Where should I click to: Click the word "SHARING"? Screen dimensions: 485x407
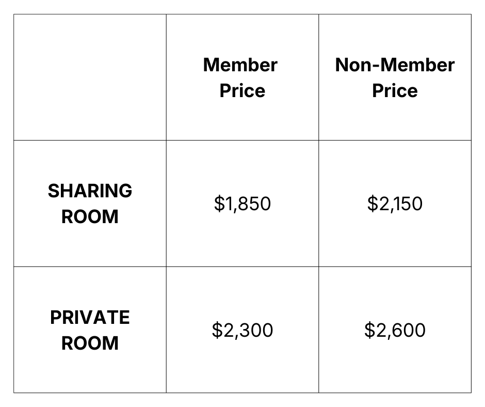[x=90, y=191]
